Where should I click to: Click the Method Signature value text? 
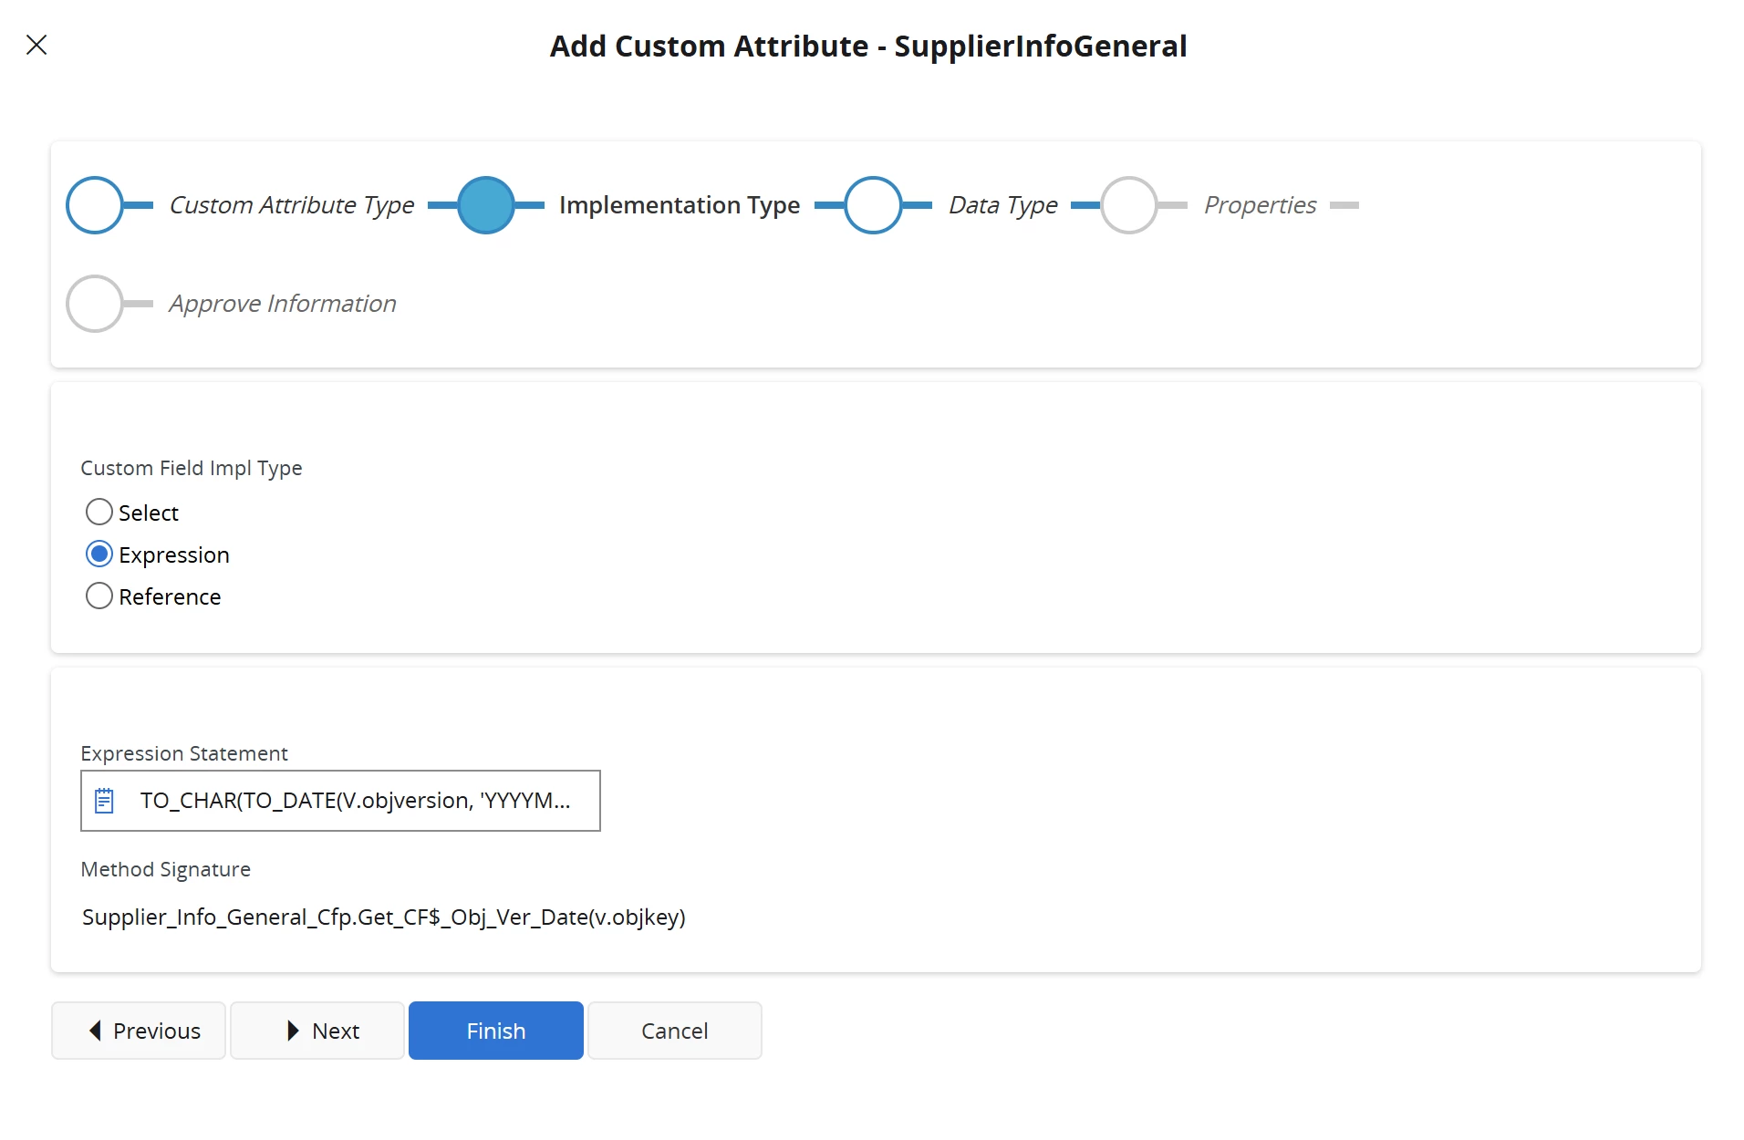(x=383, y=917)
